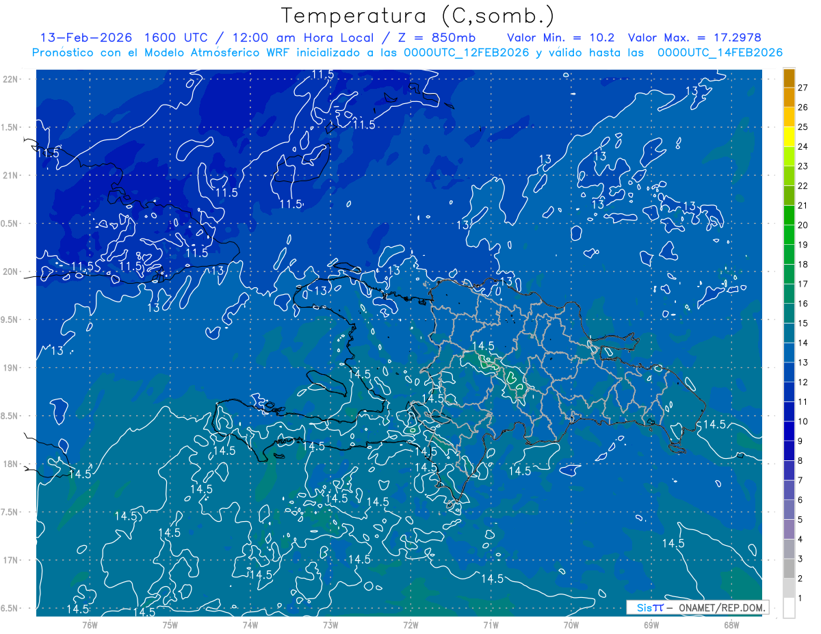
Task: Click the '14' value on the color scale
Action: pos(803,343)
